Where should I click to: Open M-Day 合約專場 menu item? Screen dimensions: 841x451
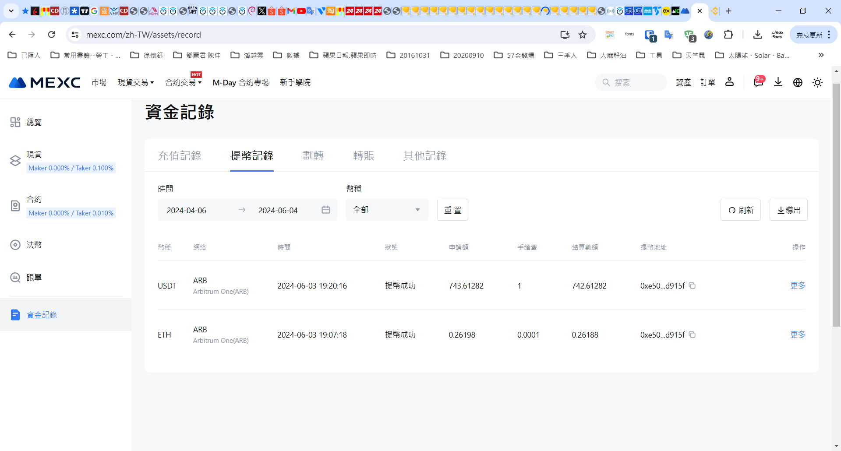click(240, 82)
